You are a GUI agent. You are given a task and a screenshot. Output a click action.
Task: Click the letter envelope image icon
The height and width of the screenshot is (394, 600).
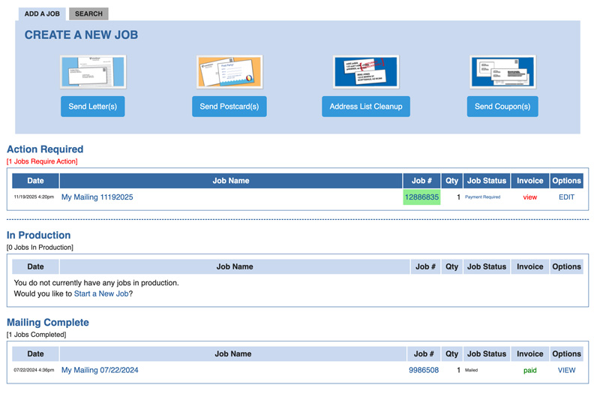pyautogui.click(x=93, y=72)
